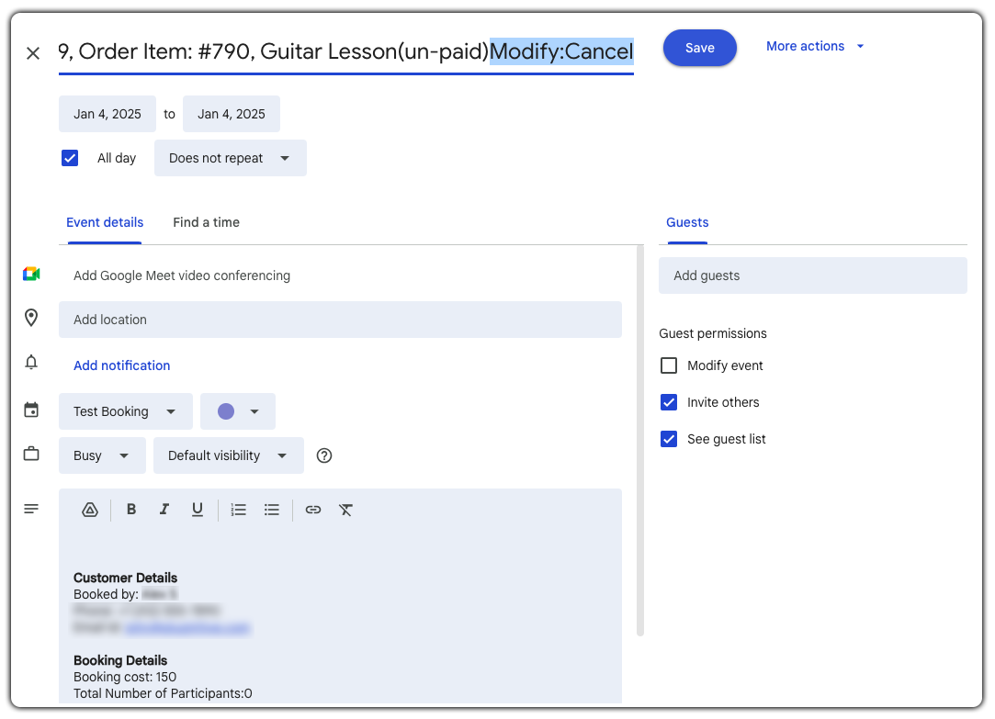
Task: Click the Booking cost: 150 line
Action: coord(125,677)
